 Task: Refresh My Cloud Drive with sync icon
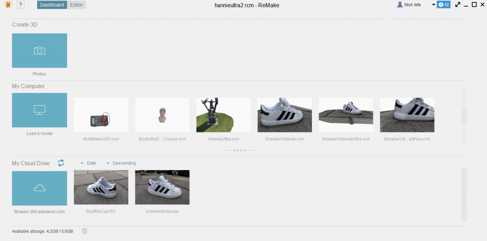[61, 163]
